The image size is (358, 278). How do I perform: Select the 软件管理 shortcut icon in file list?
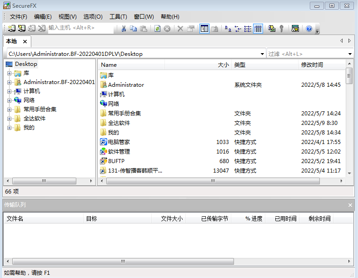coord(104,152)
